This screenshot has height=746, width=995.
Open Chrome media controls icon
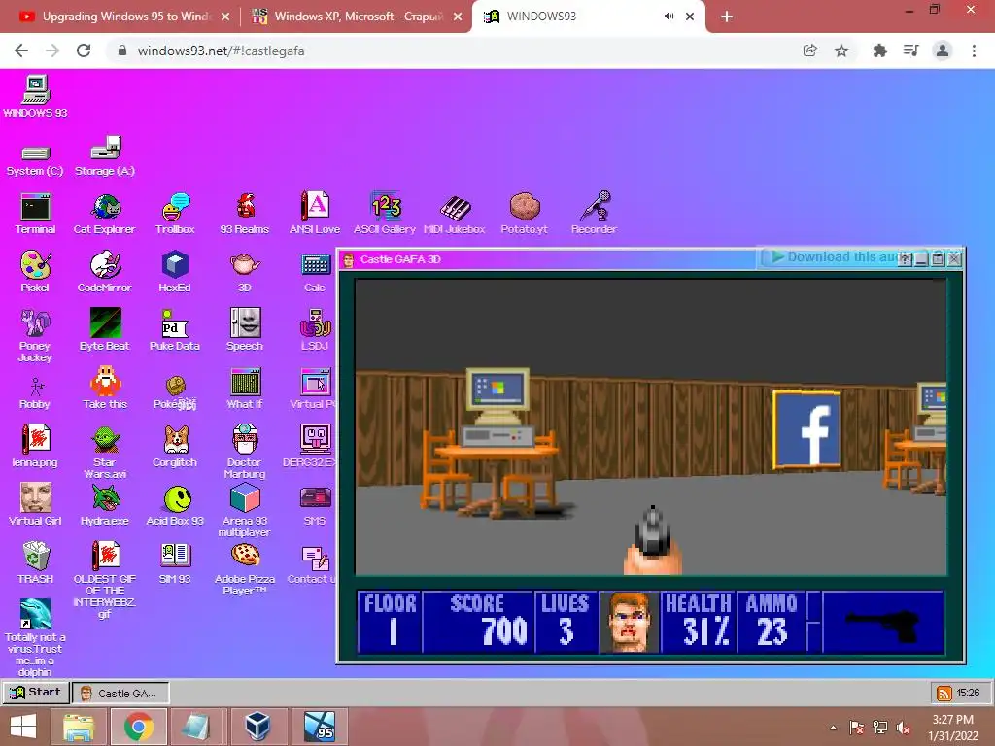click(x=910, y=51)
